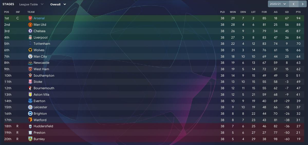The height and width of the screenshot is (145, 308).
Task: Sort table by PLD column header
Action: click(222, 12)
